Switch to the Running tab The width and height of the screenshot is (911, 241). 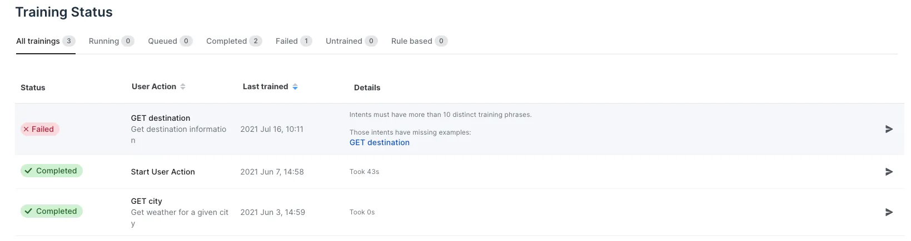coord(111,41)
